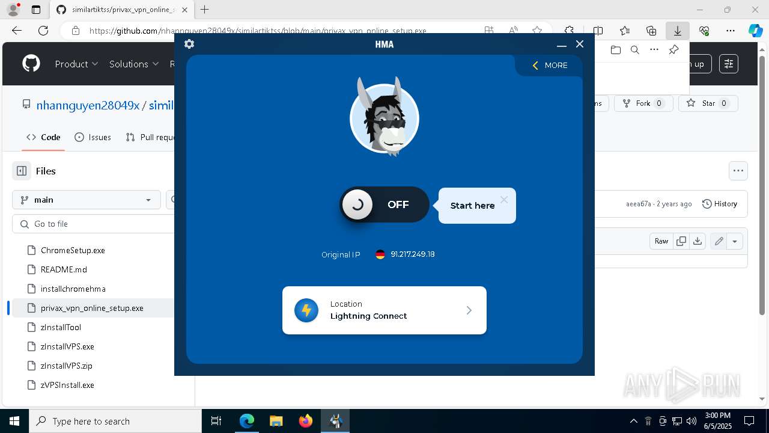The width and height of the screenshot is (769, 433).
Task: Open the Location Lightning Connect selector
Action: point(384,310)
